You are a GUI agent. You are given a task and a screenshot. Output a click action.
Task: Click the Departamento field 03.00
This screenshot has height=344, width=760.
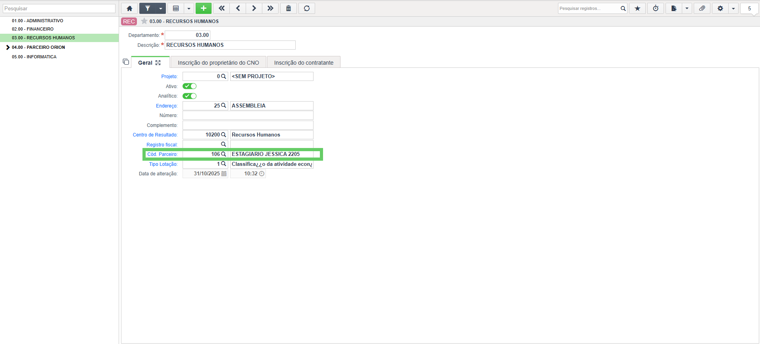click(187, 35)
